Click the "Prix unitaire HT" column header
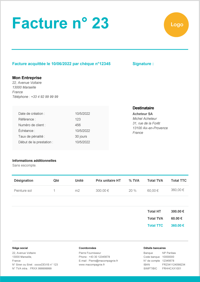This screenshot has height=282, width=200. (x=108, y=180)
